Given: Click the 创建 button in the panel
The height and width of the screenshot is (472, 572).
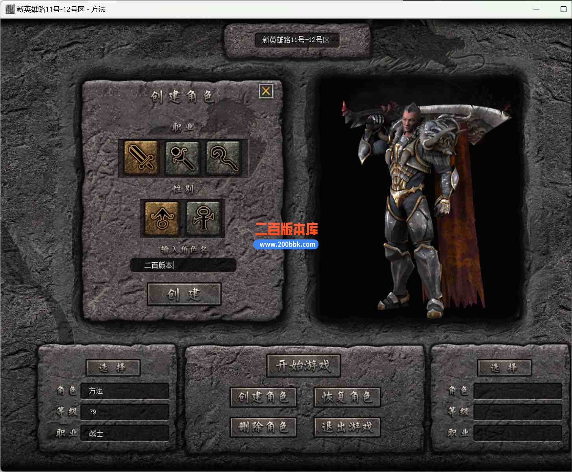Looking at the screenshot, I should 184,294.
